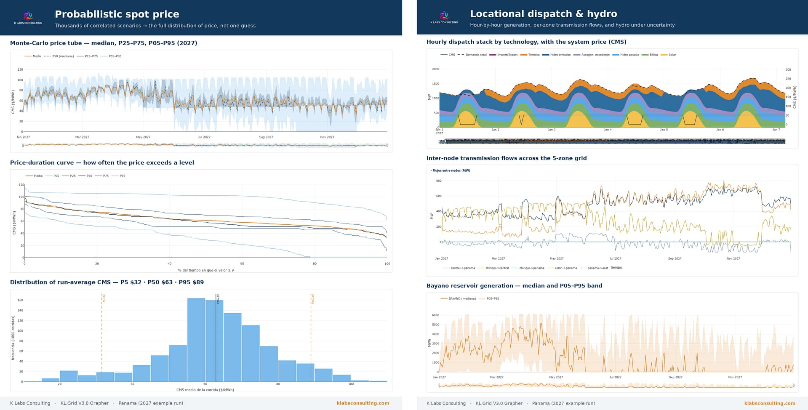Toggle Autogen. excedente in the dispatch legend
The width and height of the screenshot is (808, 410).
(x=592, y=55)
